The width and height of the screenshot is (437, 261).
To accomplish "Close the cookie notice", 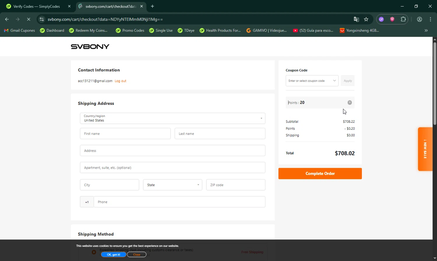I will coord(137,255).
